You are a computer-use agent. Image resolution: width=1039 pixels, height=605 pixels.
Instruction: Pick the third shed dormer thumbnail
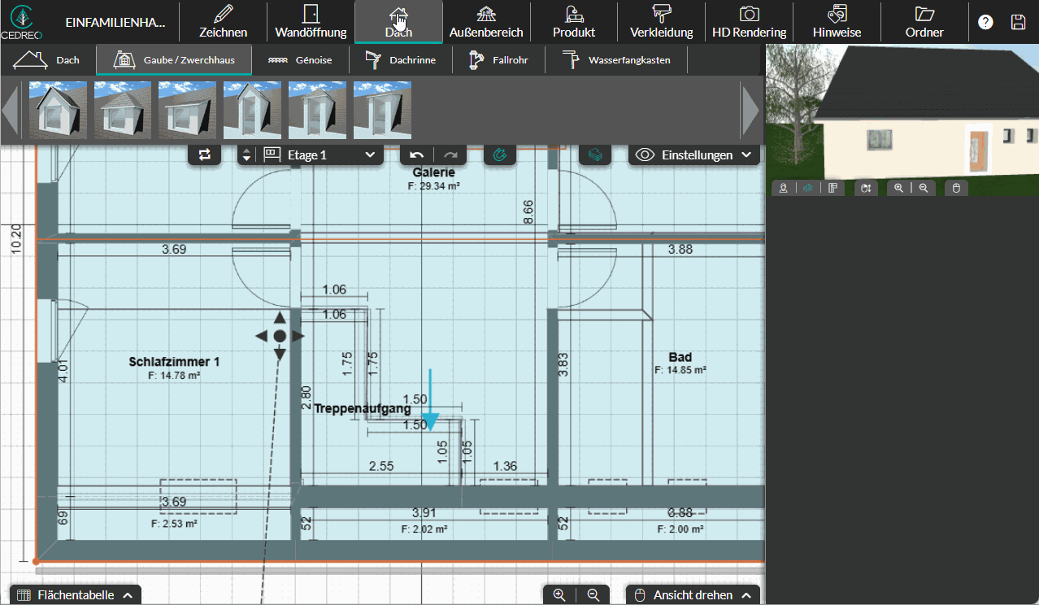[188, 110]
